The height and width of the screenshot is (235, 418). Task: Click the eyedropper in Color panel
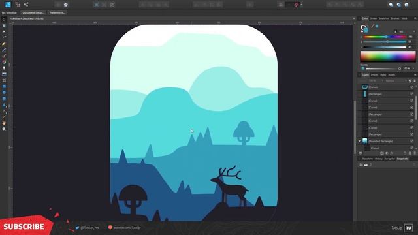(373, 26)
